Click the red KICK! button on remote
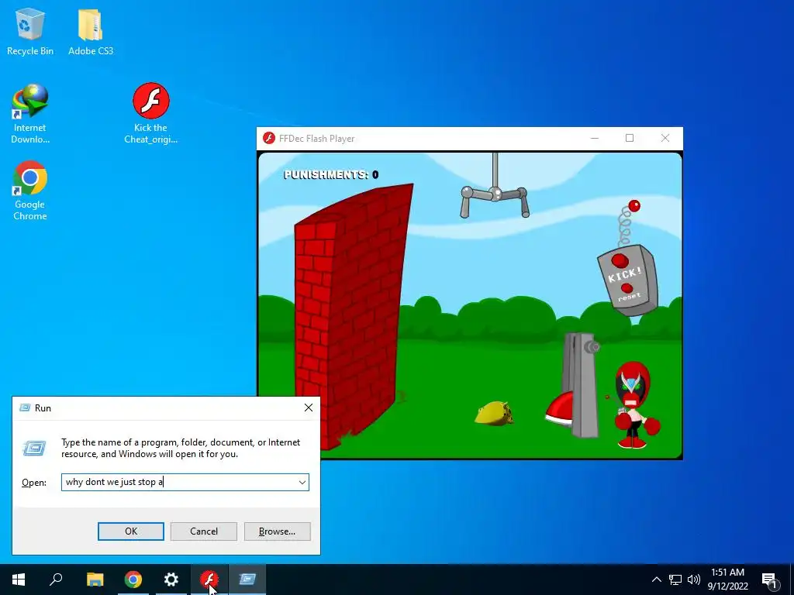This screenshot has width=794, height=595. (620, 261)
